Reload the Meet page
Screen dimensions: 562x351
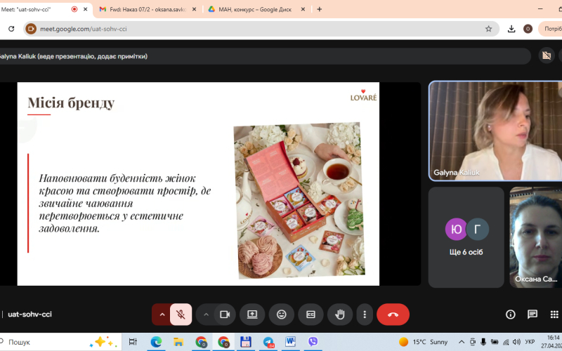click(x=11, y=29)
